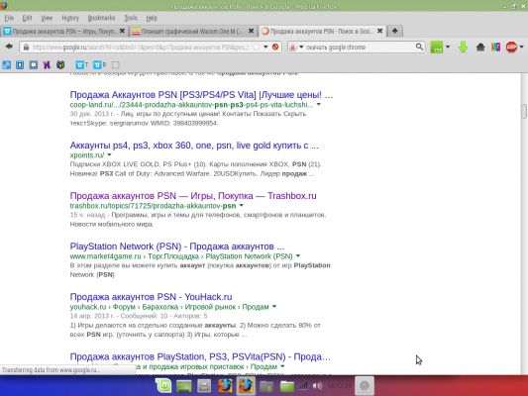Click the green square toolbar extension icon
Screen dimensions: 528x396
(x=437, y=48)
